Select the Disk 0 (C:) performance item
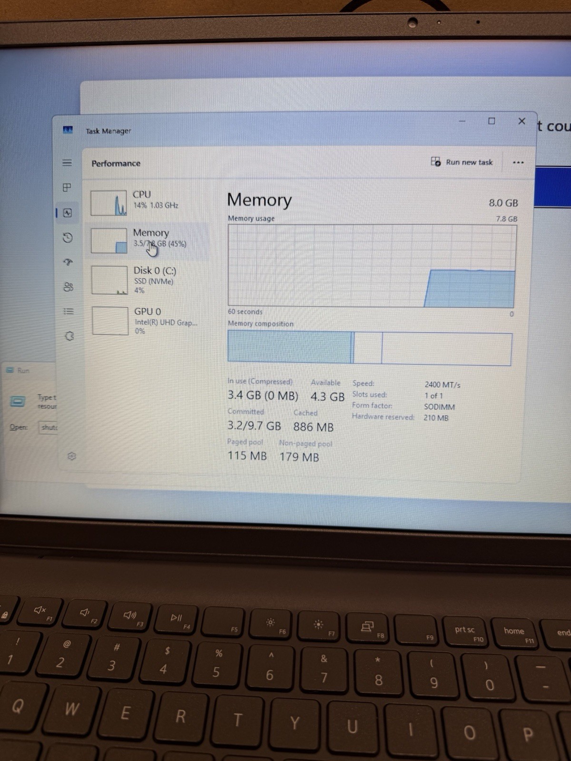 [148, 280]
